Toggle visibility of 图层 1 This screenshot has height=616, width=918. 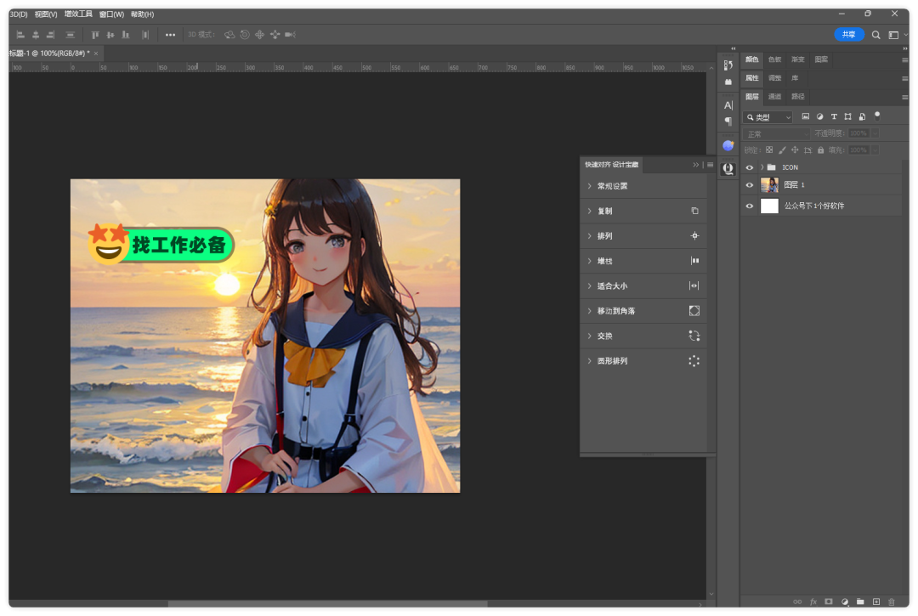point(749,185)
